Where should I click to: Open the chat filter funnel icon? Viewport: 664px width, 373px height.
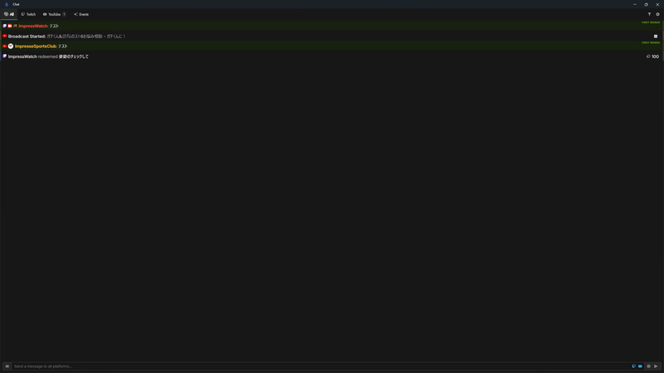pos(649,14)
